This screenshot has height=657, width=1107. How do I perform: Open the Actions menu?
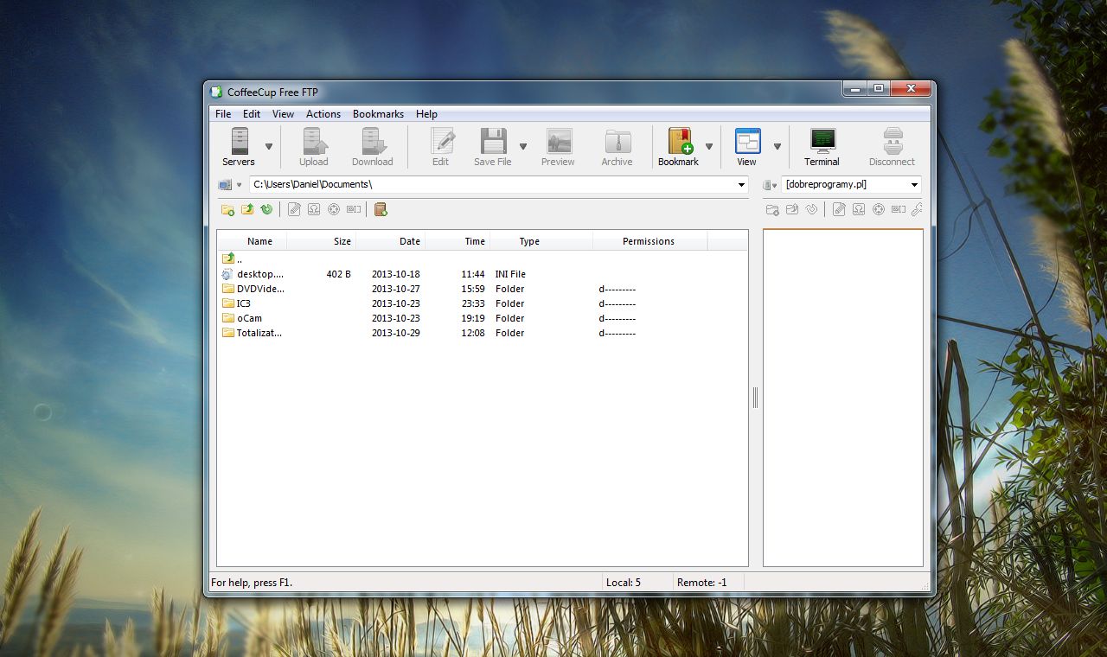(x=323, y=114)
